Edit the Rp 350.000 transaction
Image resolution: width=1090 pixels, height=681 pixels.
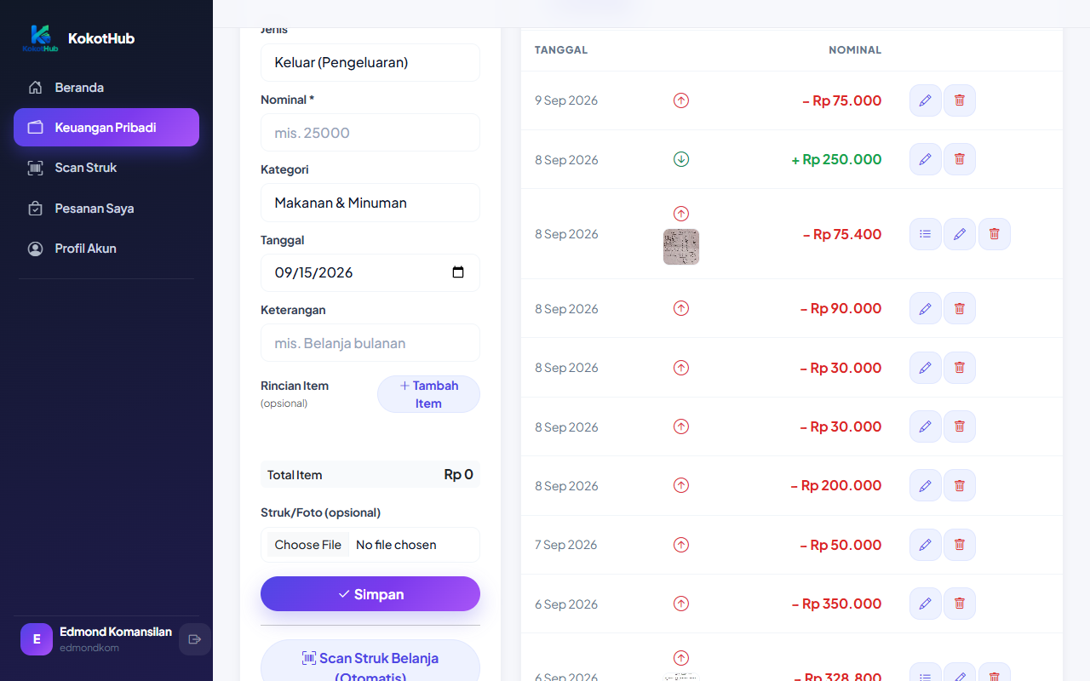tap(925, 604)
